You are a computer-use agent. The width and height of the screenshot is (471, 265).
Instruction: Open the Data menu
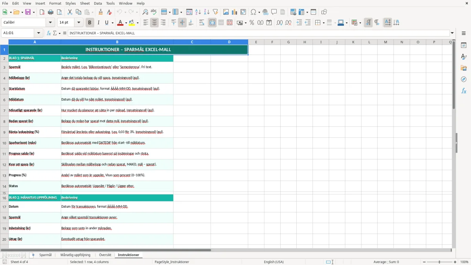click(98, 4)
